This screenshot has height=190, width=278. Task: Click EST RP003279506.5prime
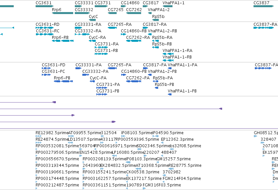click(x=57, y=152)
